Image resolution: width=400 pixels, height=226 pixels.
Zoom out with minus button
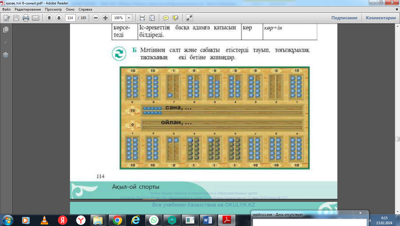96,18
